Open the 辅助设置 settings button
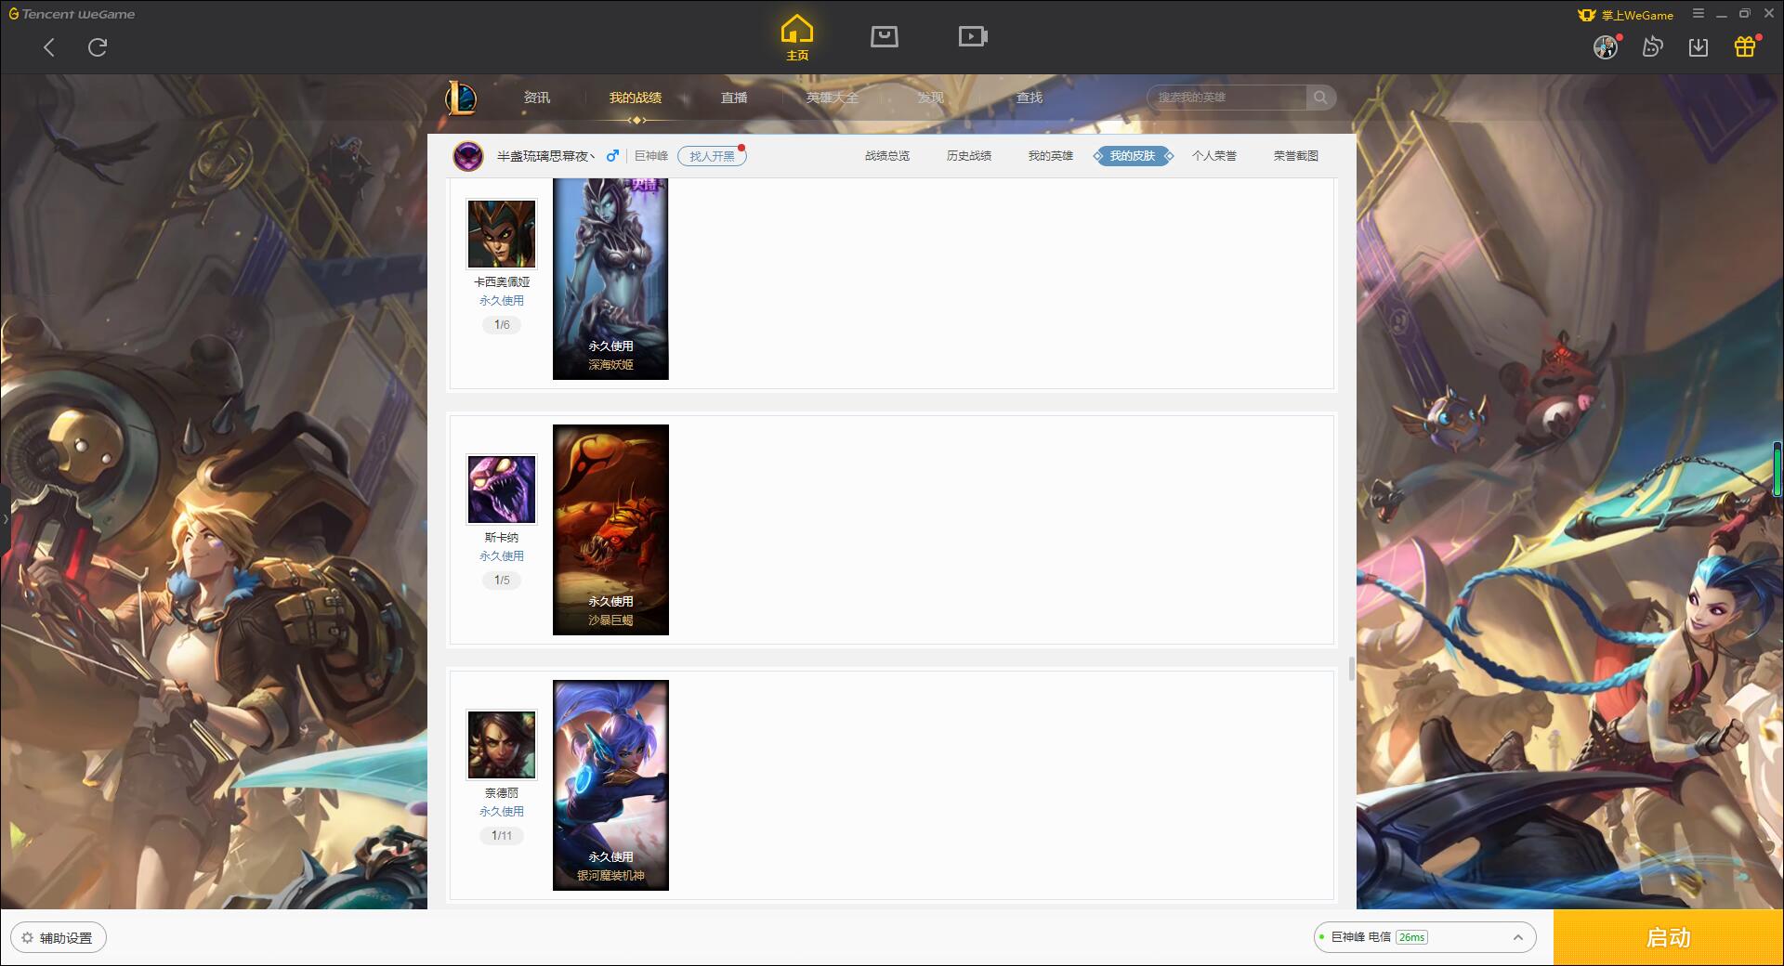 pos(59,937)
